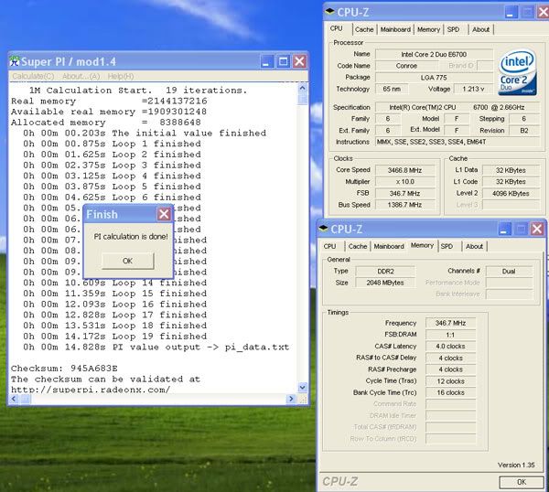Viewport: 549px width, 492px height.
Task: Close the Finish dialog
Action: click(x=164, y=214)
